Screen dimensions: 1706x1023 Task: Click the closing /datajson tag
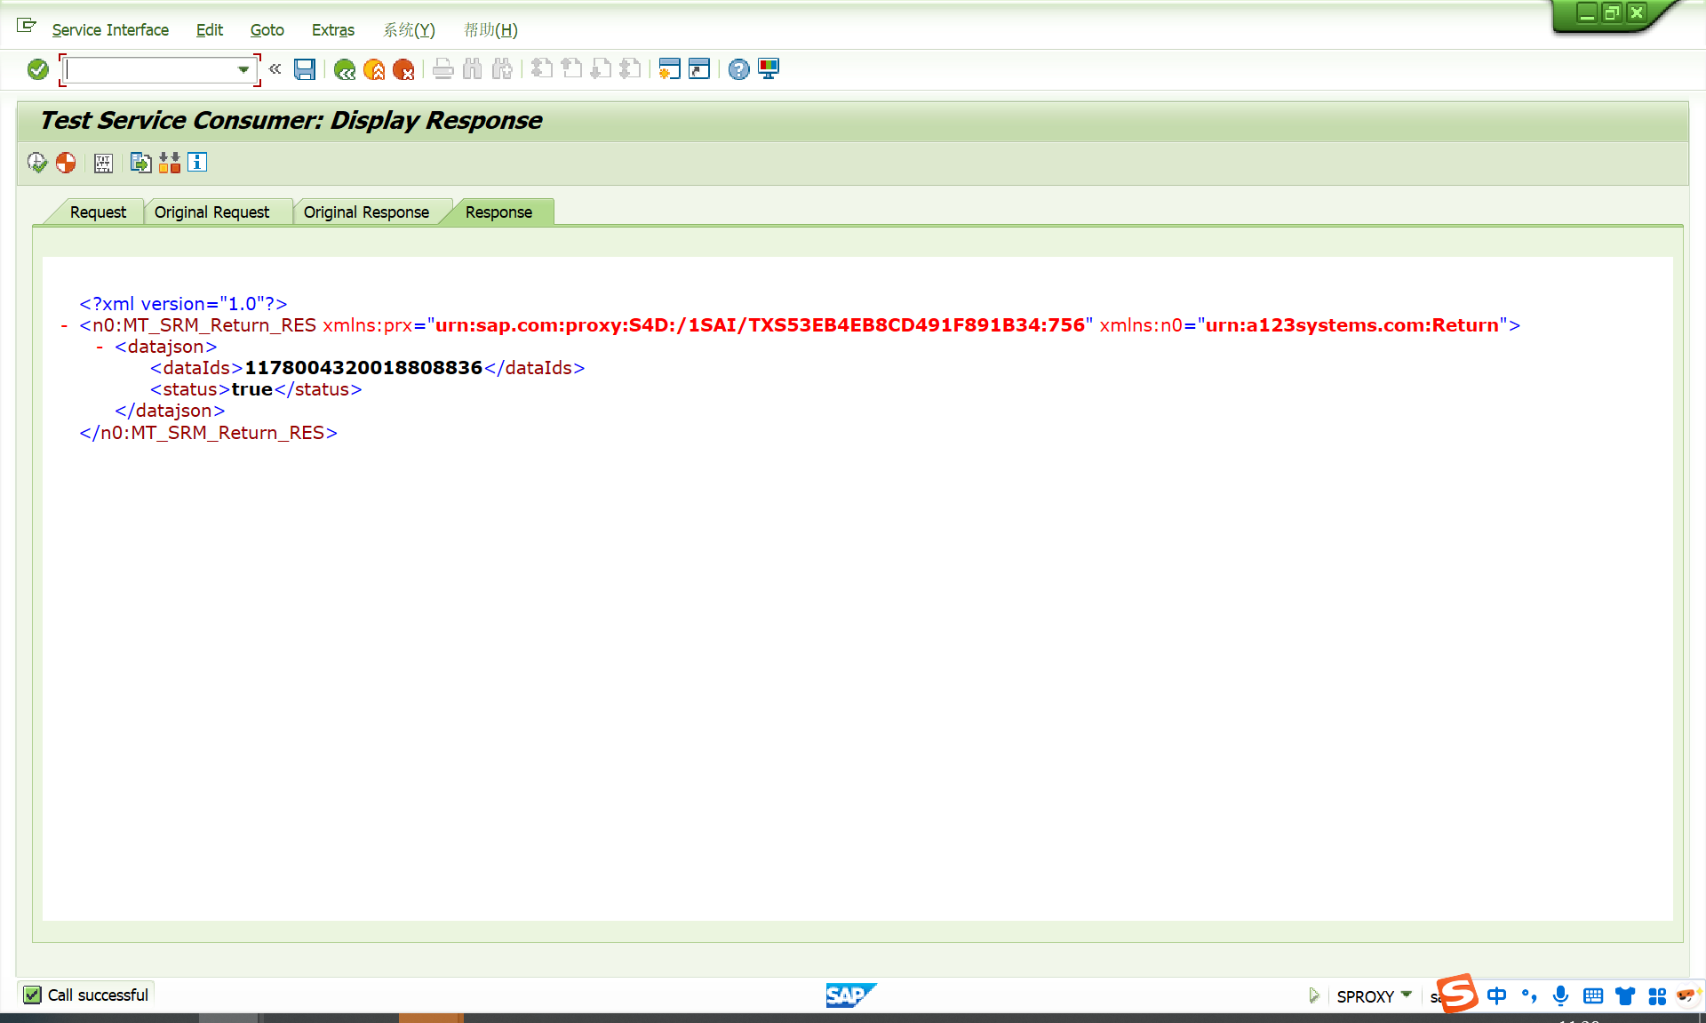(x=170, y=411)
